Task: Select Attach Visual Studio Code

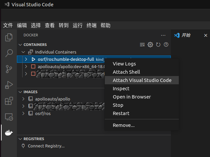Action: click(x=142, y=80)
